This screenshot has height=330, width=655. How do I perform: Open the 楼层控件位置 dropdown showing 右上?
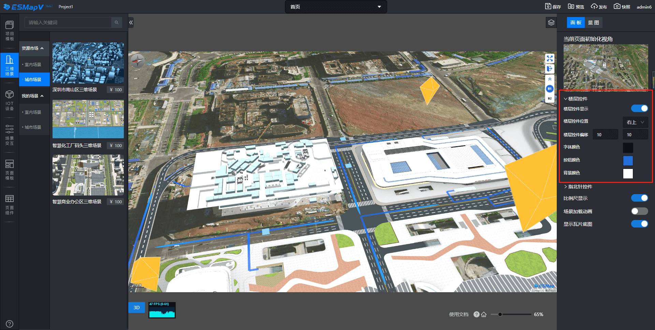click(635, 122)
